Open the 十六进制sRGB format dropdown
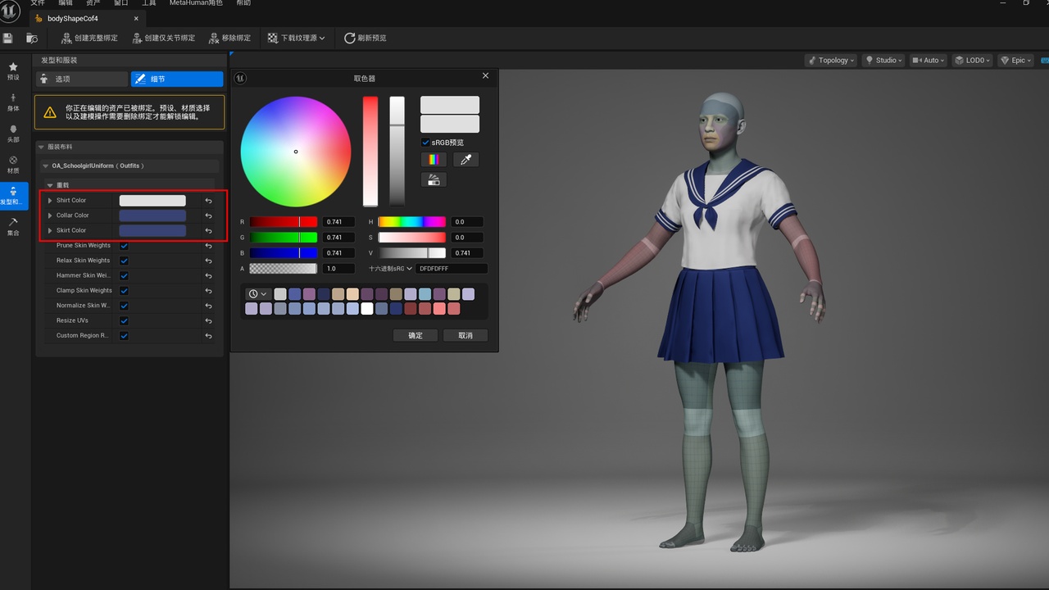The width and height of the screenshot is (1049, 590). coord(390,269)
